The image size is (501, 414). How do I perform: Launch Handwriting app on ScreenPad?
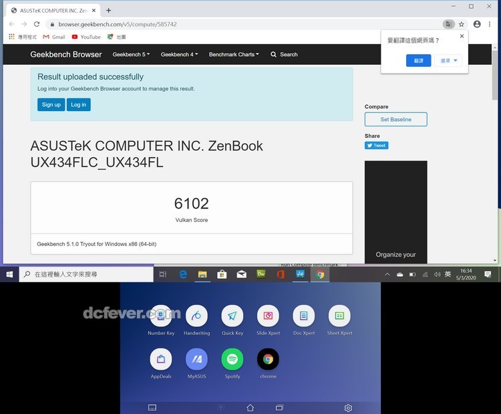point(196,316)
